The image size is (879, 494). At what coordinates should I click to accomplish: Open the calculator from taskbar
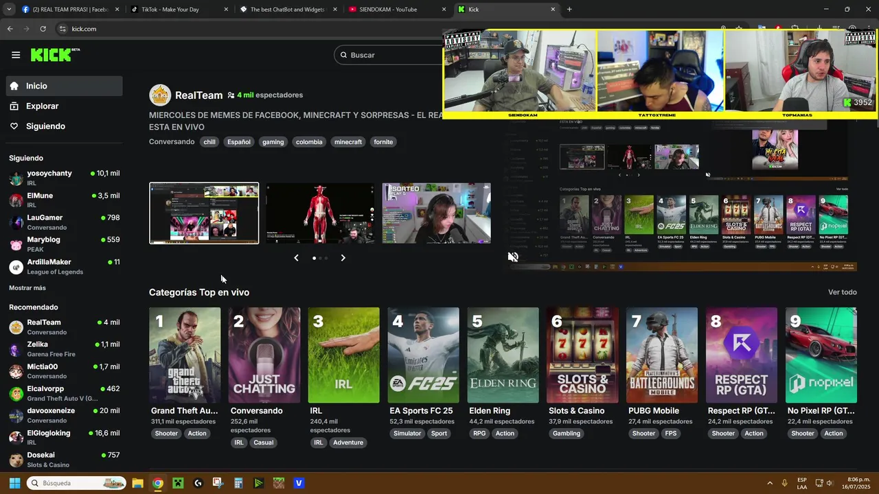238,483
